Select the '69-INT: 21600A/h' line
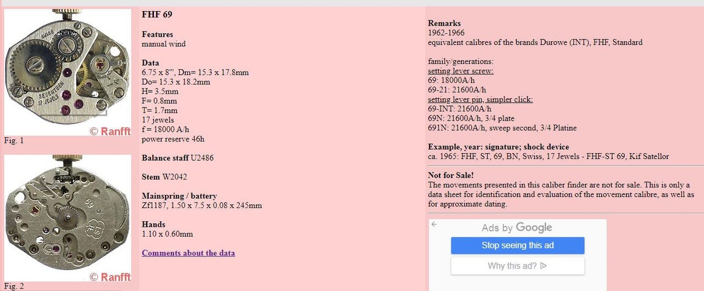The width and height of the screenshot is (704, 291). click(460, 109)
